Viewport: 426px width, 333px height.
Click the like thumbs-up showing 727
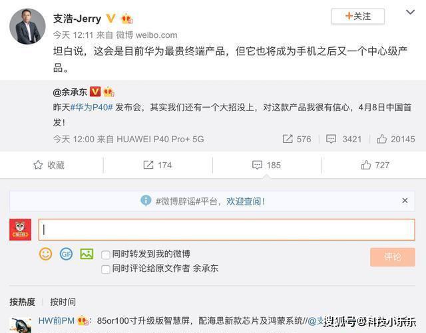point(365,165)
